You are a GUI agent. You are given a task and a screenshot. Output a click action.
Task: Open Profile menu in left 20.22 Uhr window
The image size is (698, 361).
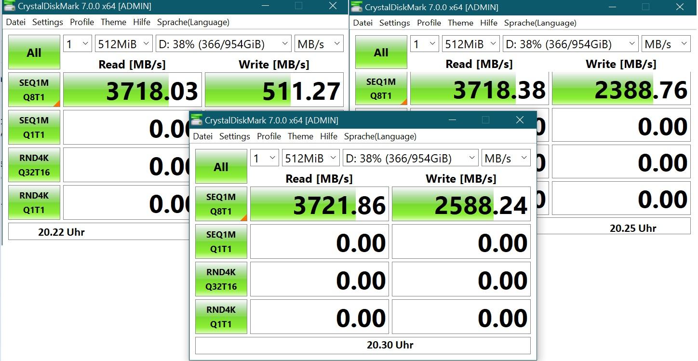point(82,22)
